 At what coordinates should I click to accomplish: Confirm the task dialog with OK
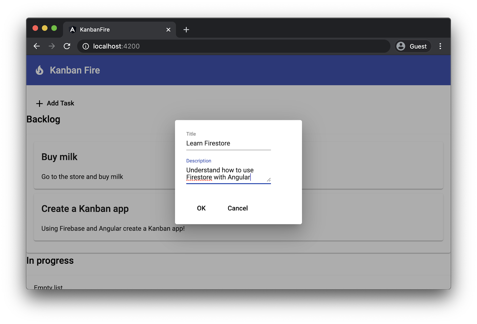click(201, 208)
